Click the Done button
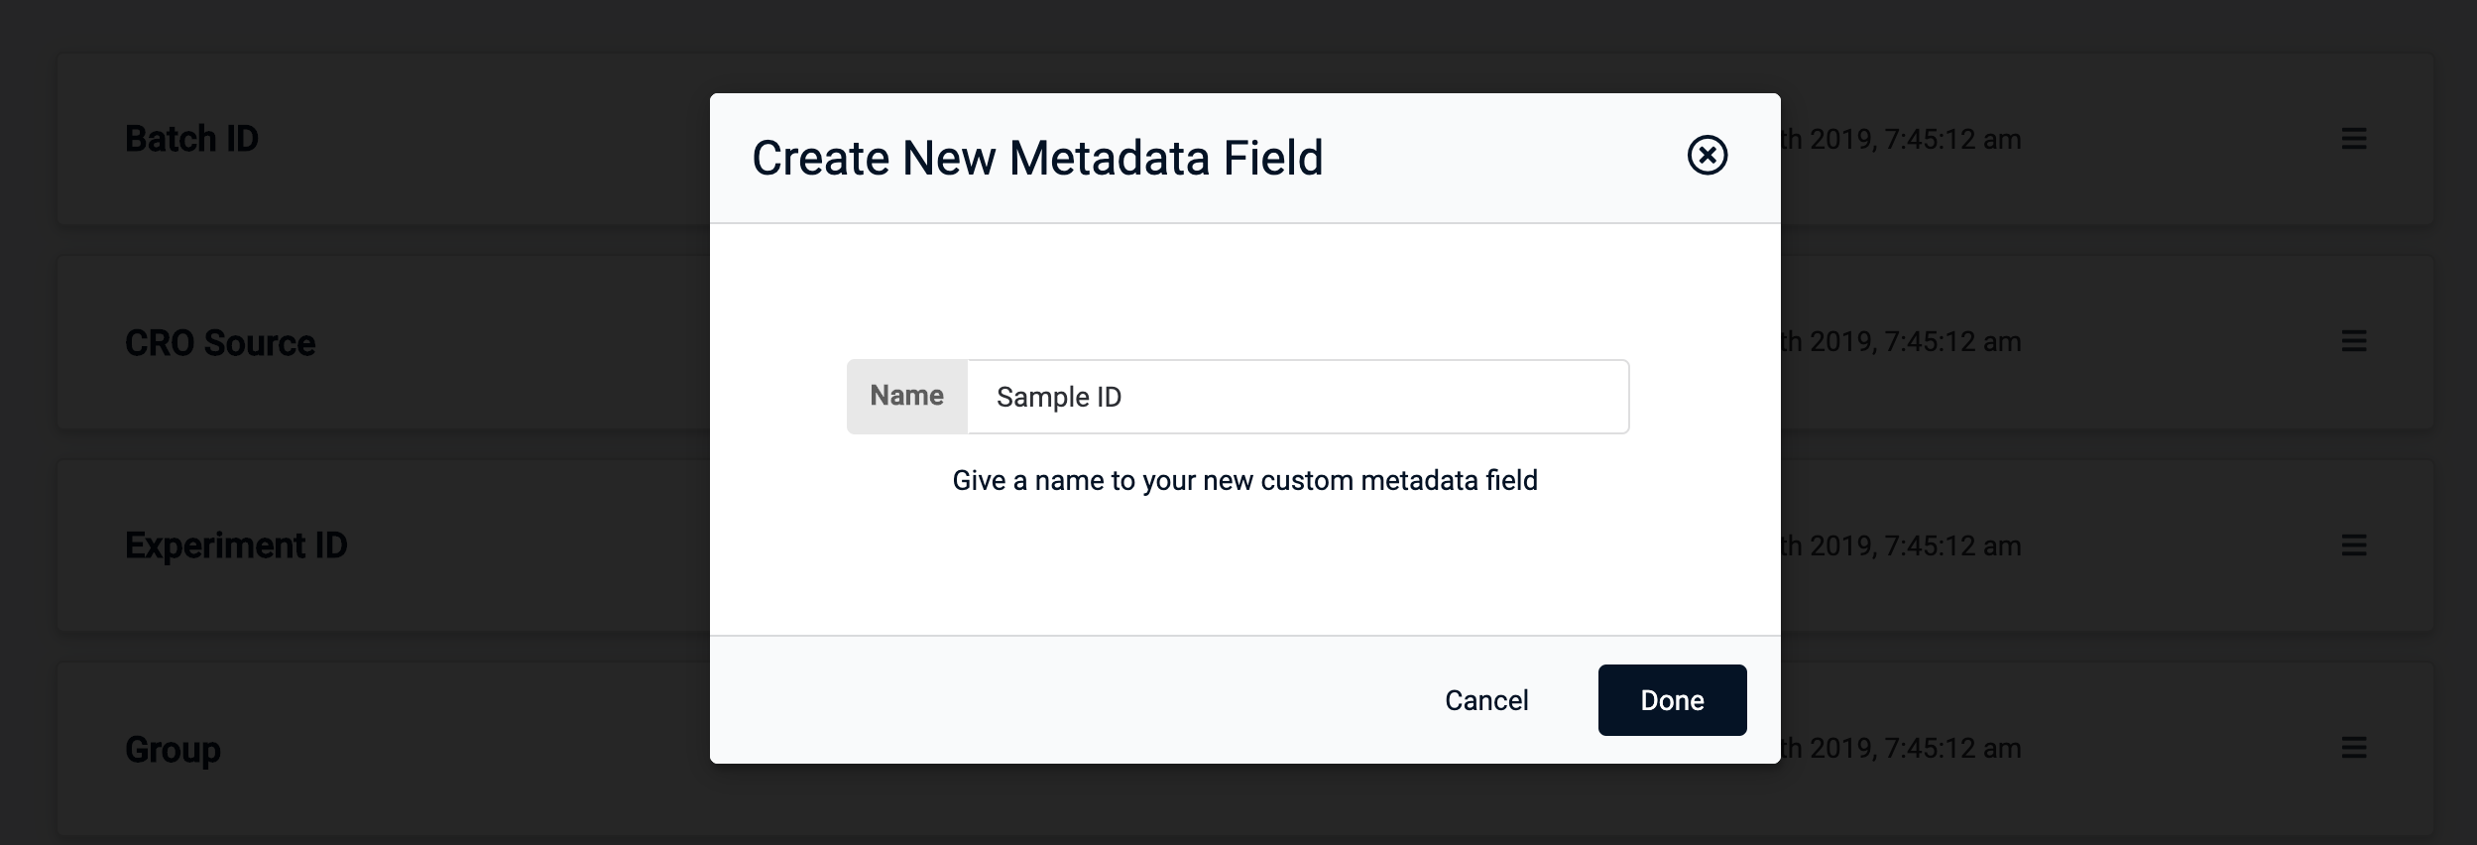2477x845 pixels. (1672, 700)
